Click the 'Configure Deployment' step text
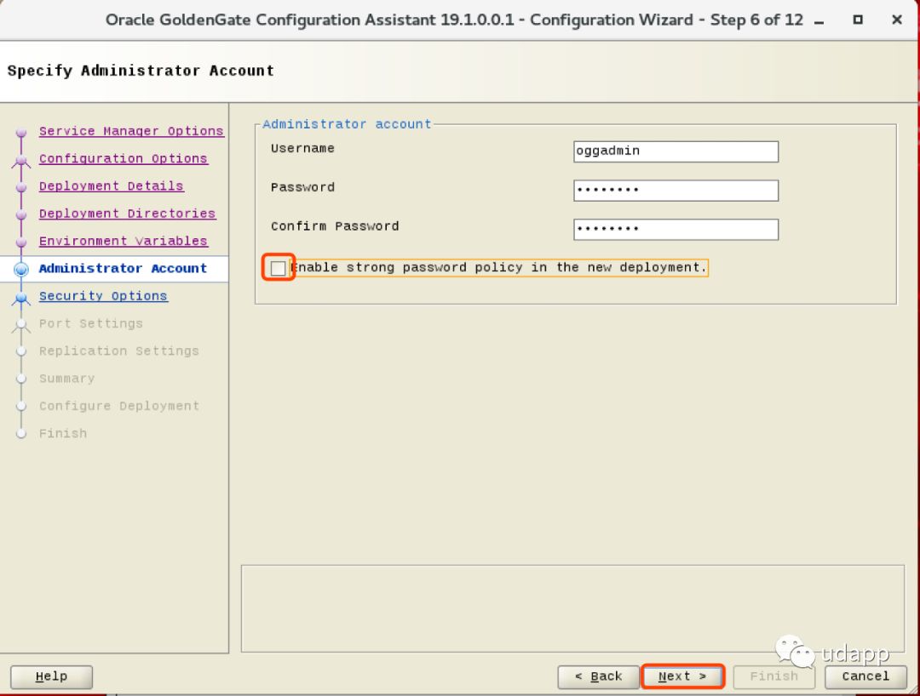The width and height of the screenshot is (920, 696). pos(119,406)
